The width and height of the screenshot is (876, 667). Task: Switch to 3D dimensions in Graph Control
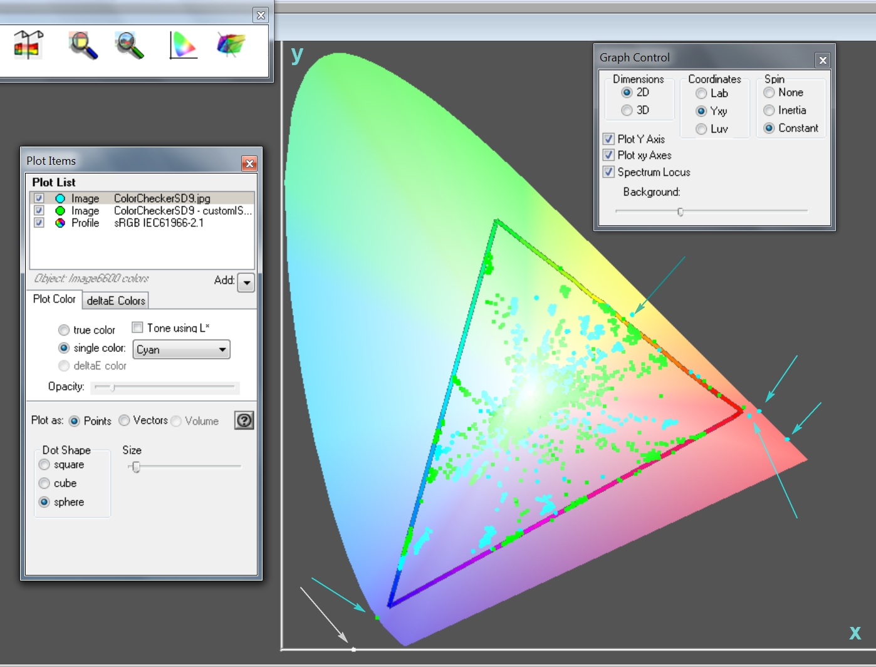tap(627, 110)
